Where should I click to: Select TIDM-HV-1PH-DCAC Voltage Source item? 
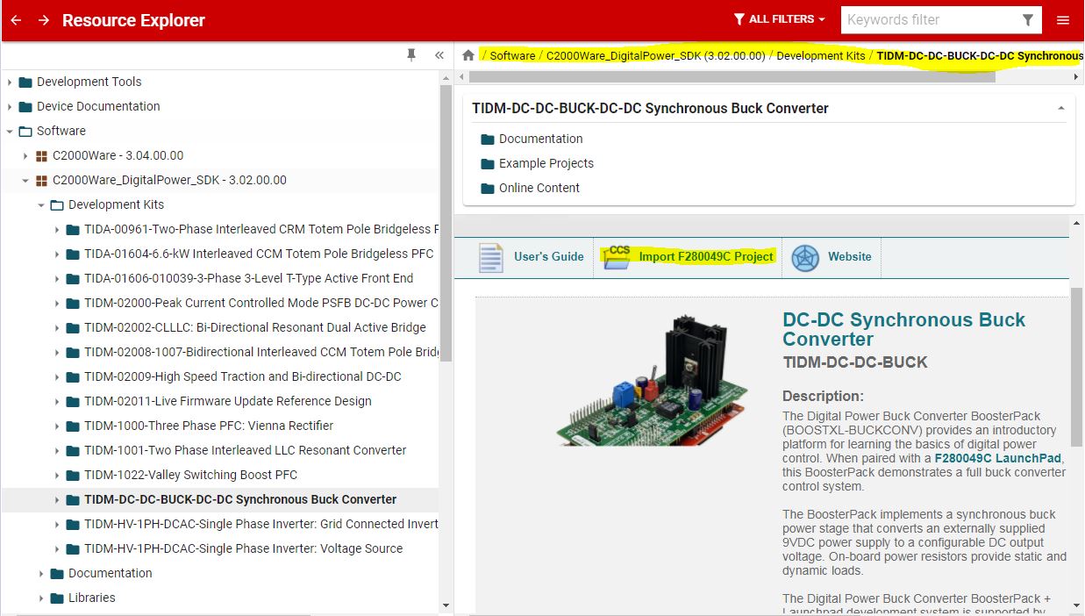click(x=244, y=548)
